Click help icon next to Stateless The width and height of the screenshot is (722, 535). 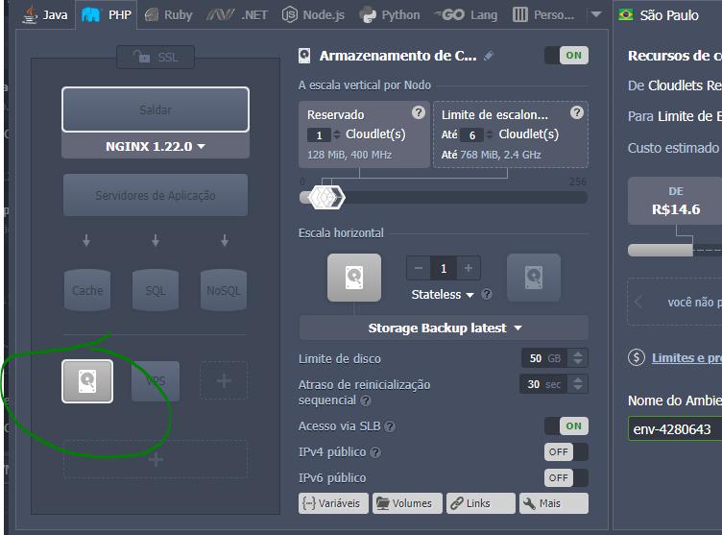(x=487, y=295)
